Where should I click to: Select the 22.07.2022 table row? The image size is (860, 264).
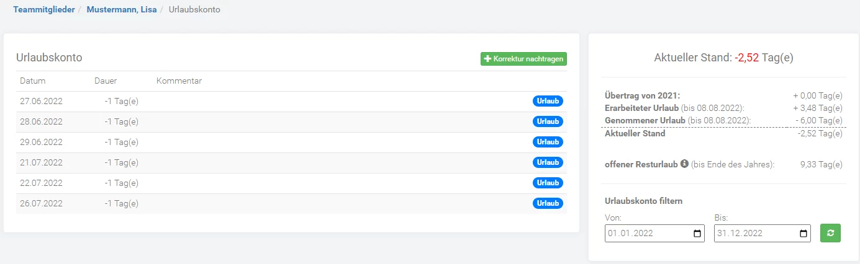pos(291,183)
